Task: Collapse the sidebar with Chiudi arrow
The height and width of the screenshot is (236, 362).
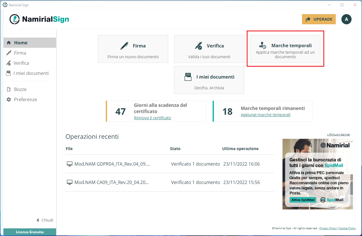Action: click(45, 220)
